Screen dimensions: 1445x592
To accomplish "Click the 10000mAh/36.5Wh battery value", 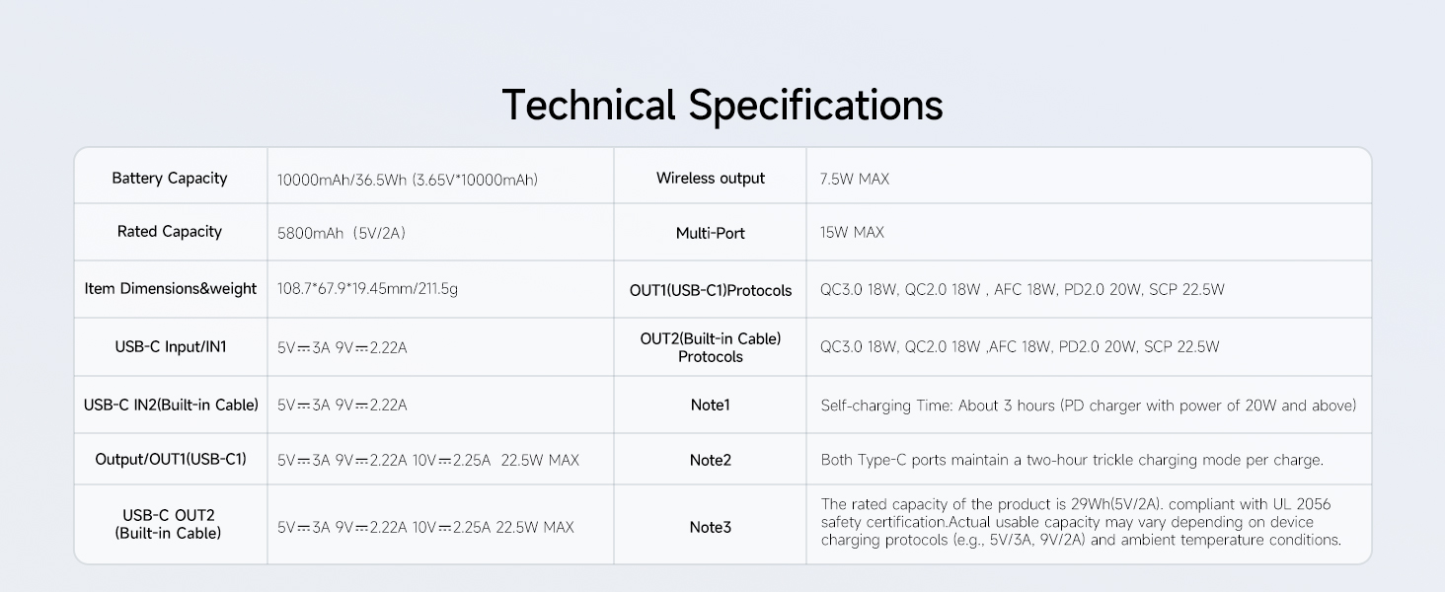I will [x=408, y=180].
